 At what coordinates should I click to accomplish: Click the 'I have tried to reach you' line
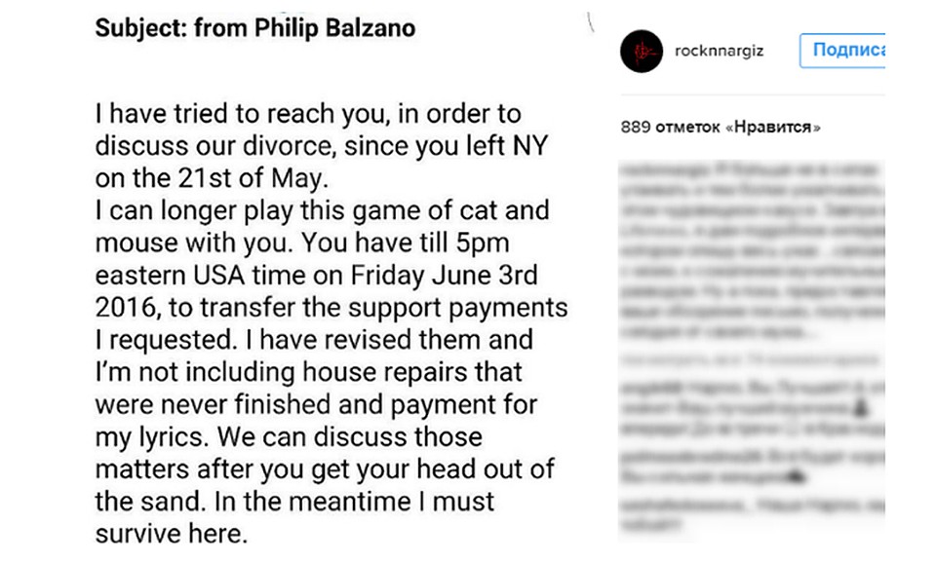(308, 113)
